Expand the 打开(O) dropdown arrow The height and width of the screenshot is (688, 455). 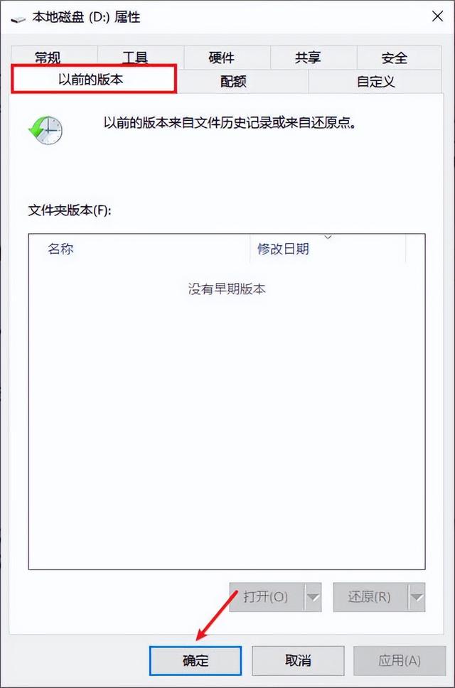point(313,597)
